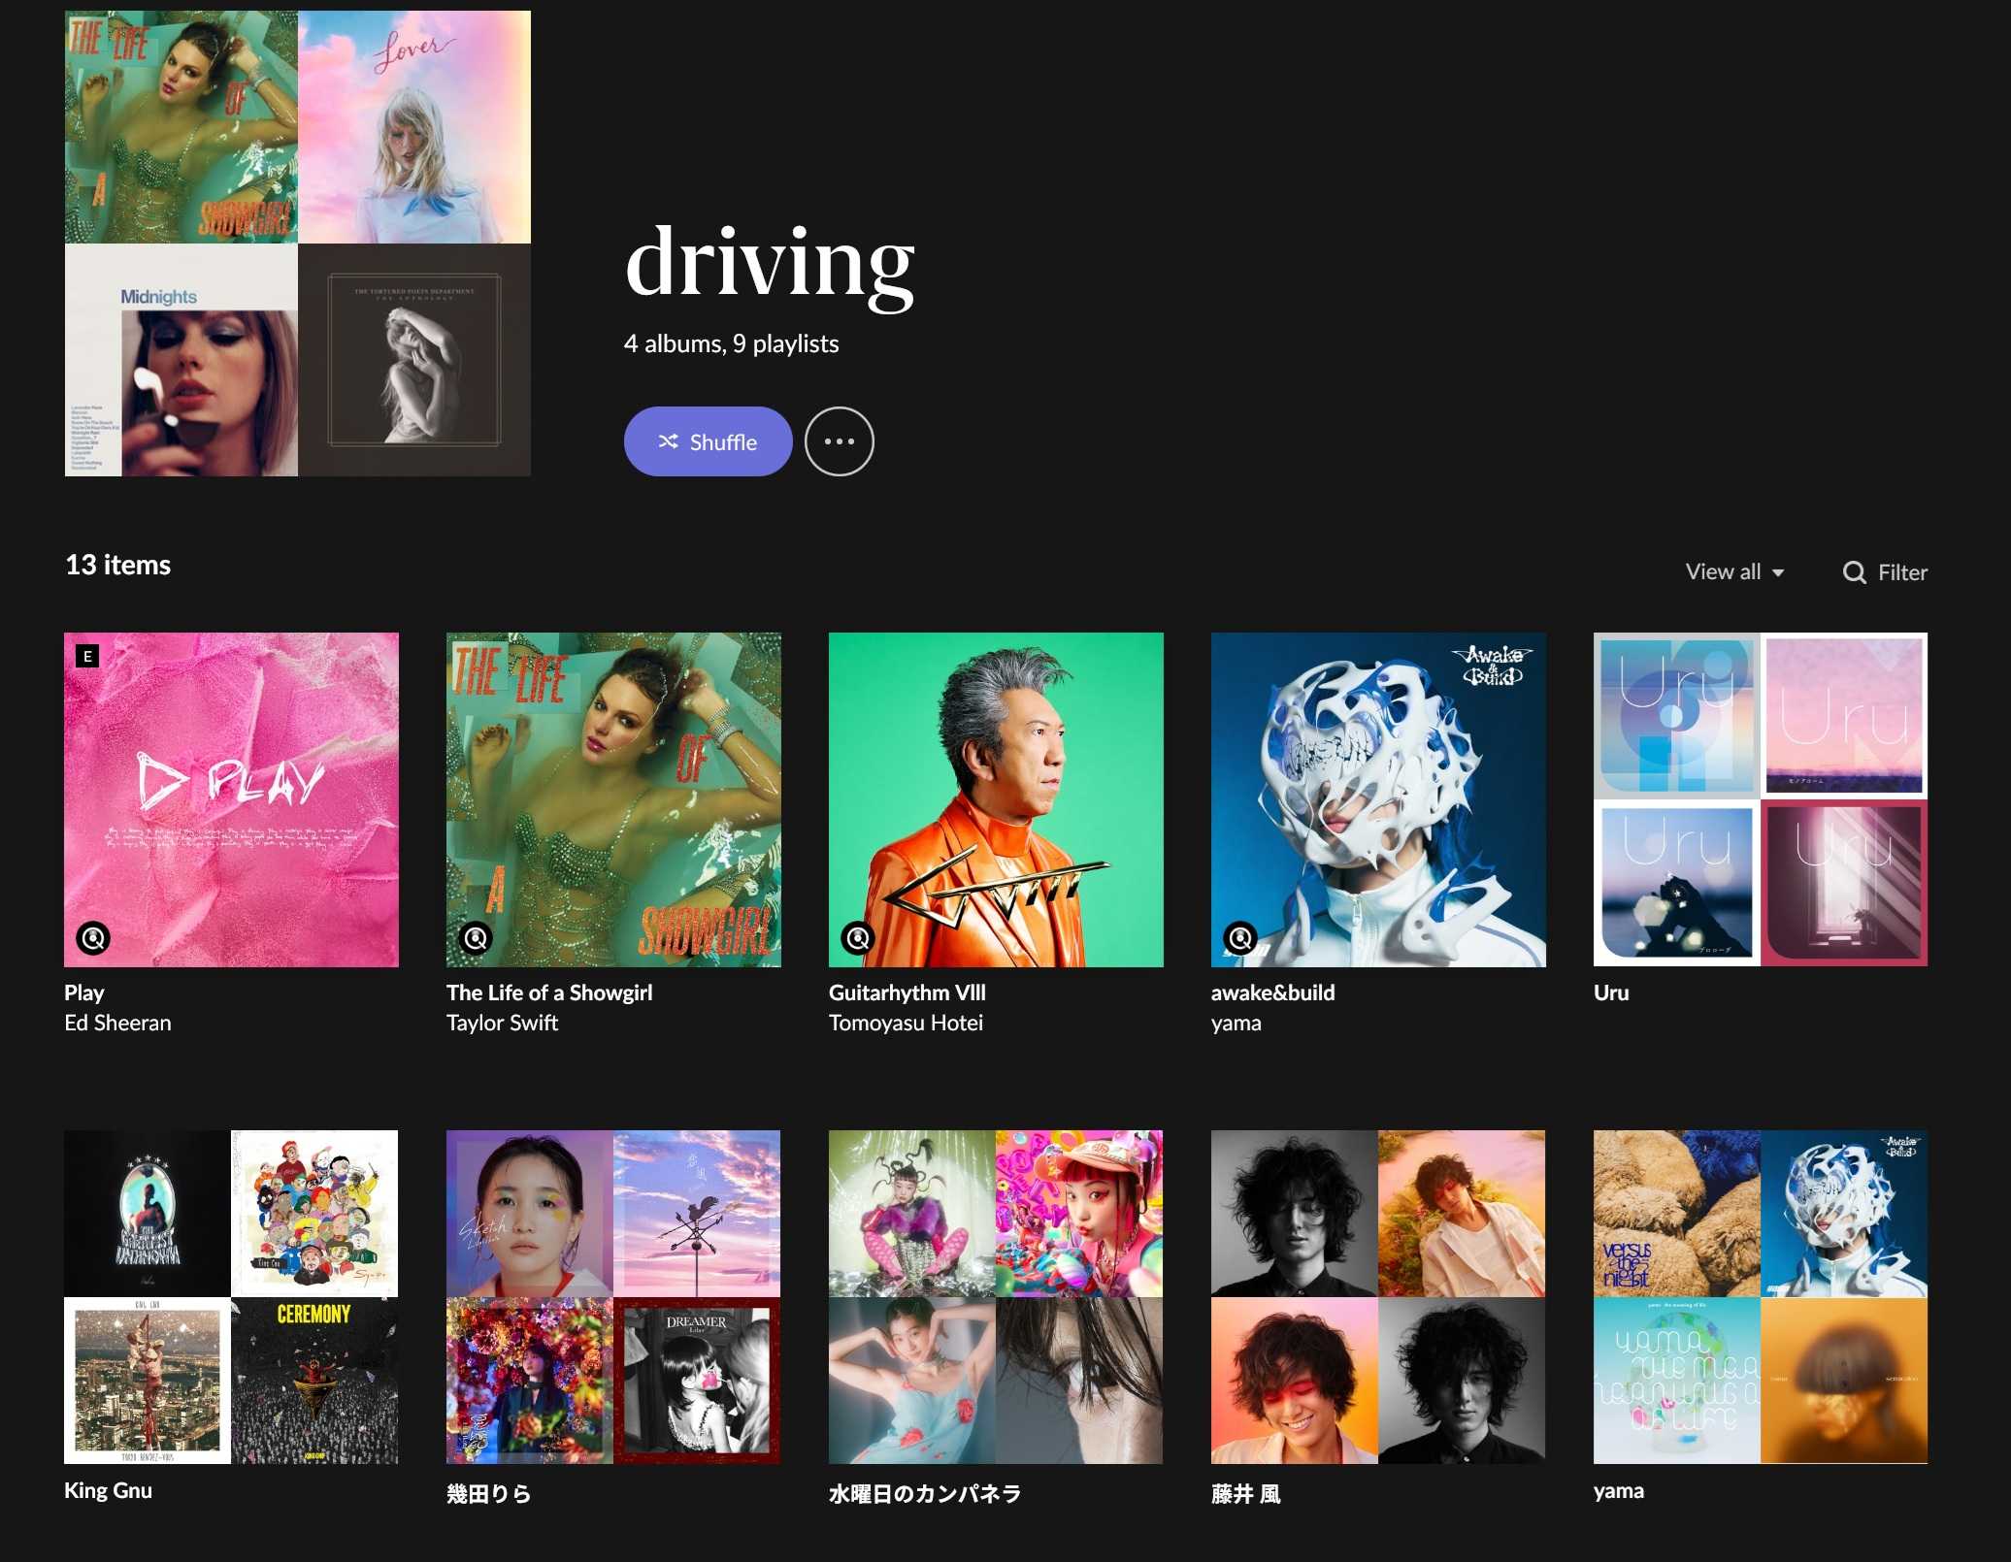Image resolution: width=2011 pixels, height=1562 pixels.
Task: Open the Tomoyasu Hotei artist link
Action: point(906,1023)
